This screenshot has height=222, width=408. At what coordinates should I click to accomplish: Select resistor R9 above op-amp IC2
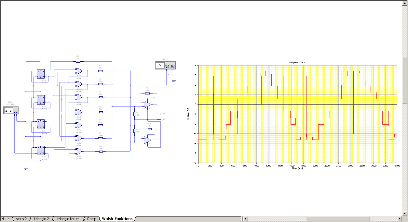pos(147,93)
